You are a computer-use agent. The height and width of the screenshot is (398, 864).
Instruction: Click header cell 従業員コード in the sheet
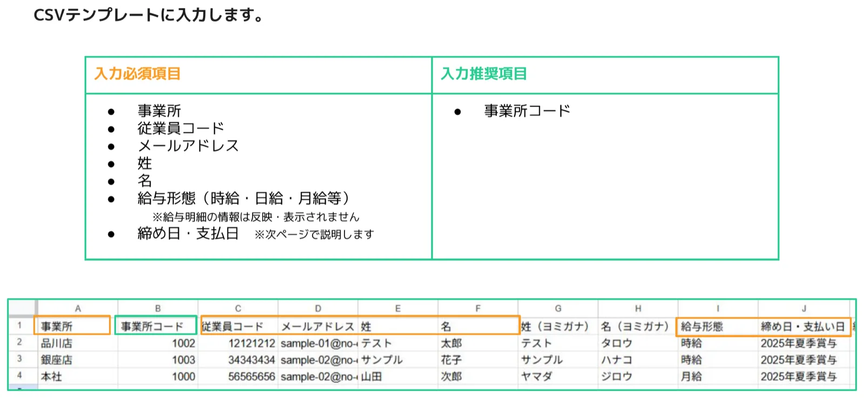[x=238, y=326]
